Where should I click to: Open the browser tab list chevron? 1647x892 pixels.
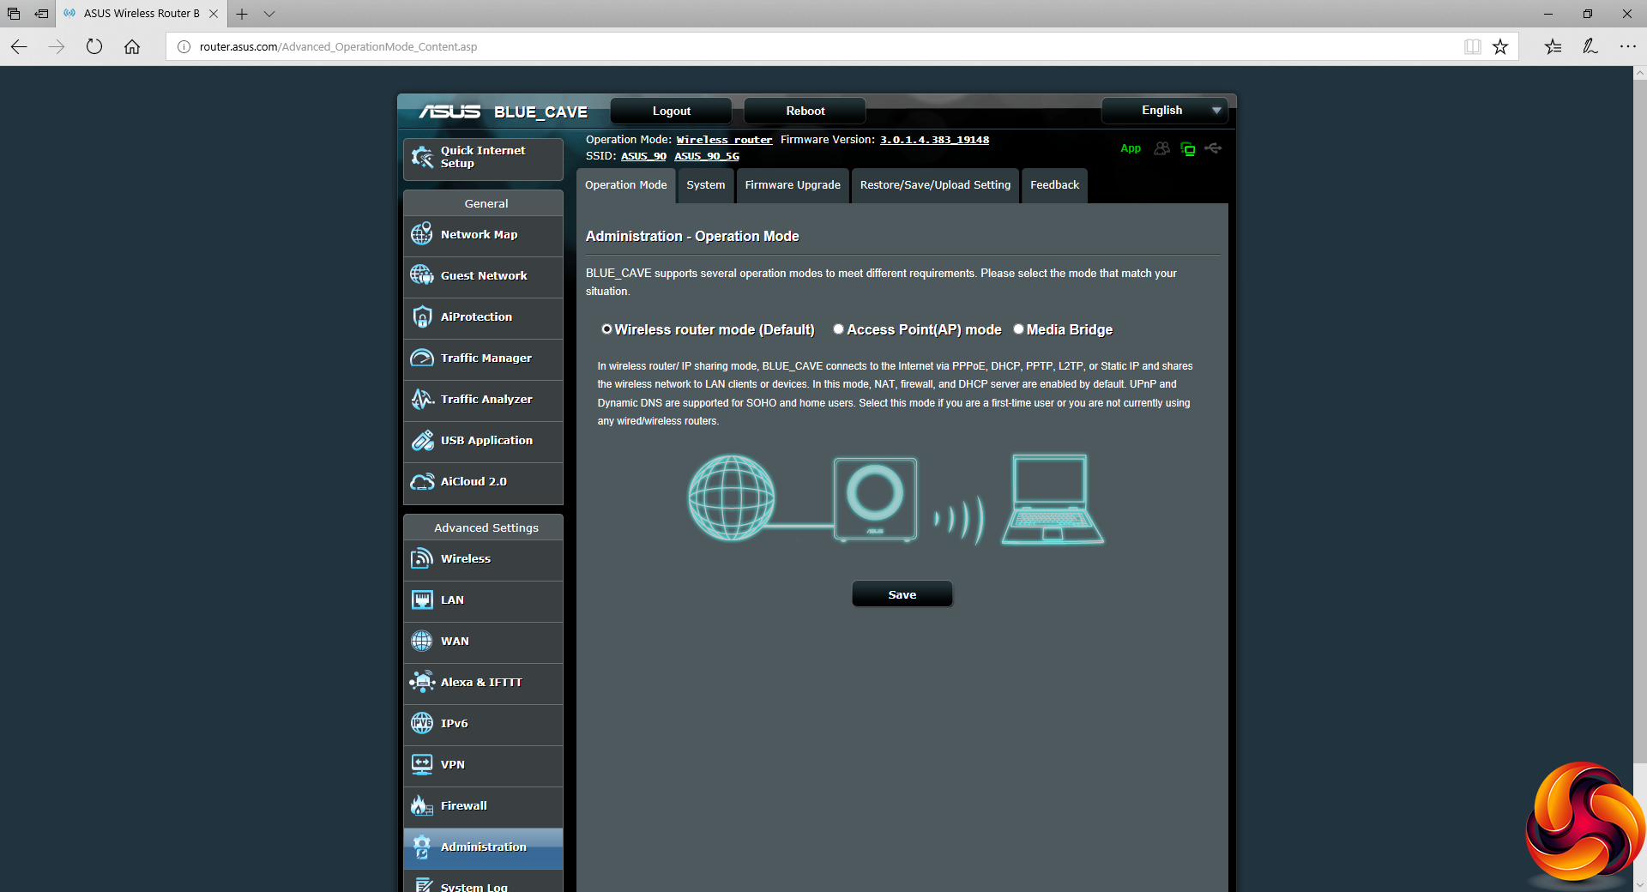[x=269, y=14]
